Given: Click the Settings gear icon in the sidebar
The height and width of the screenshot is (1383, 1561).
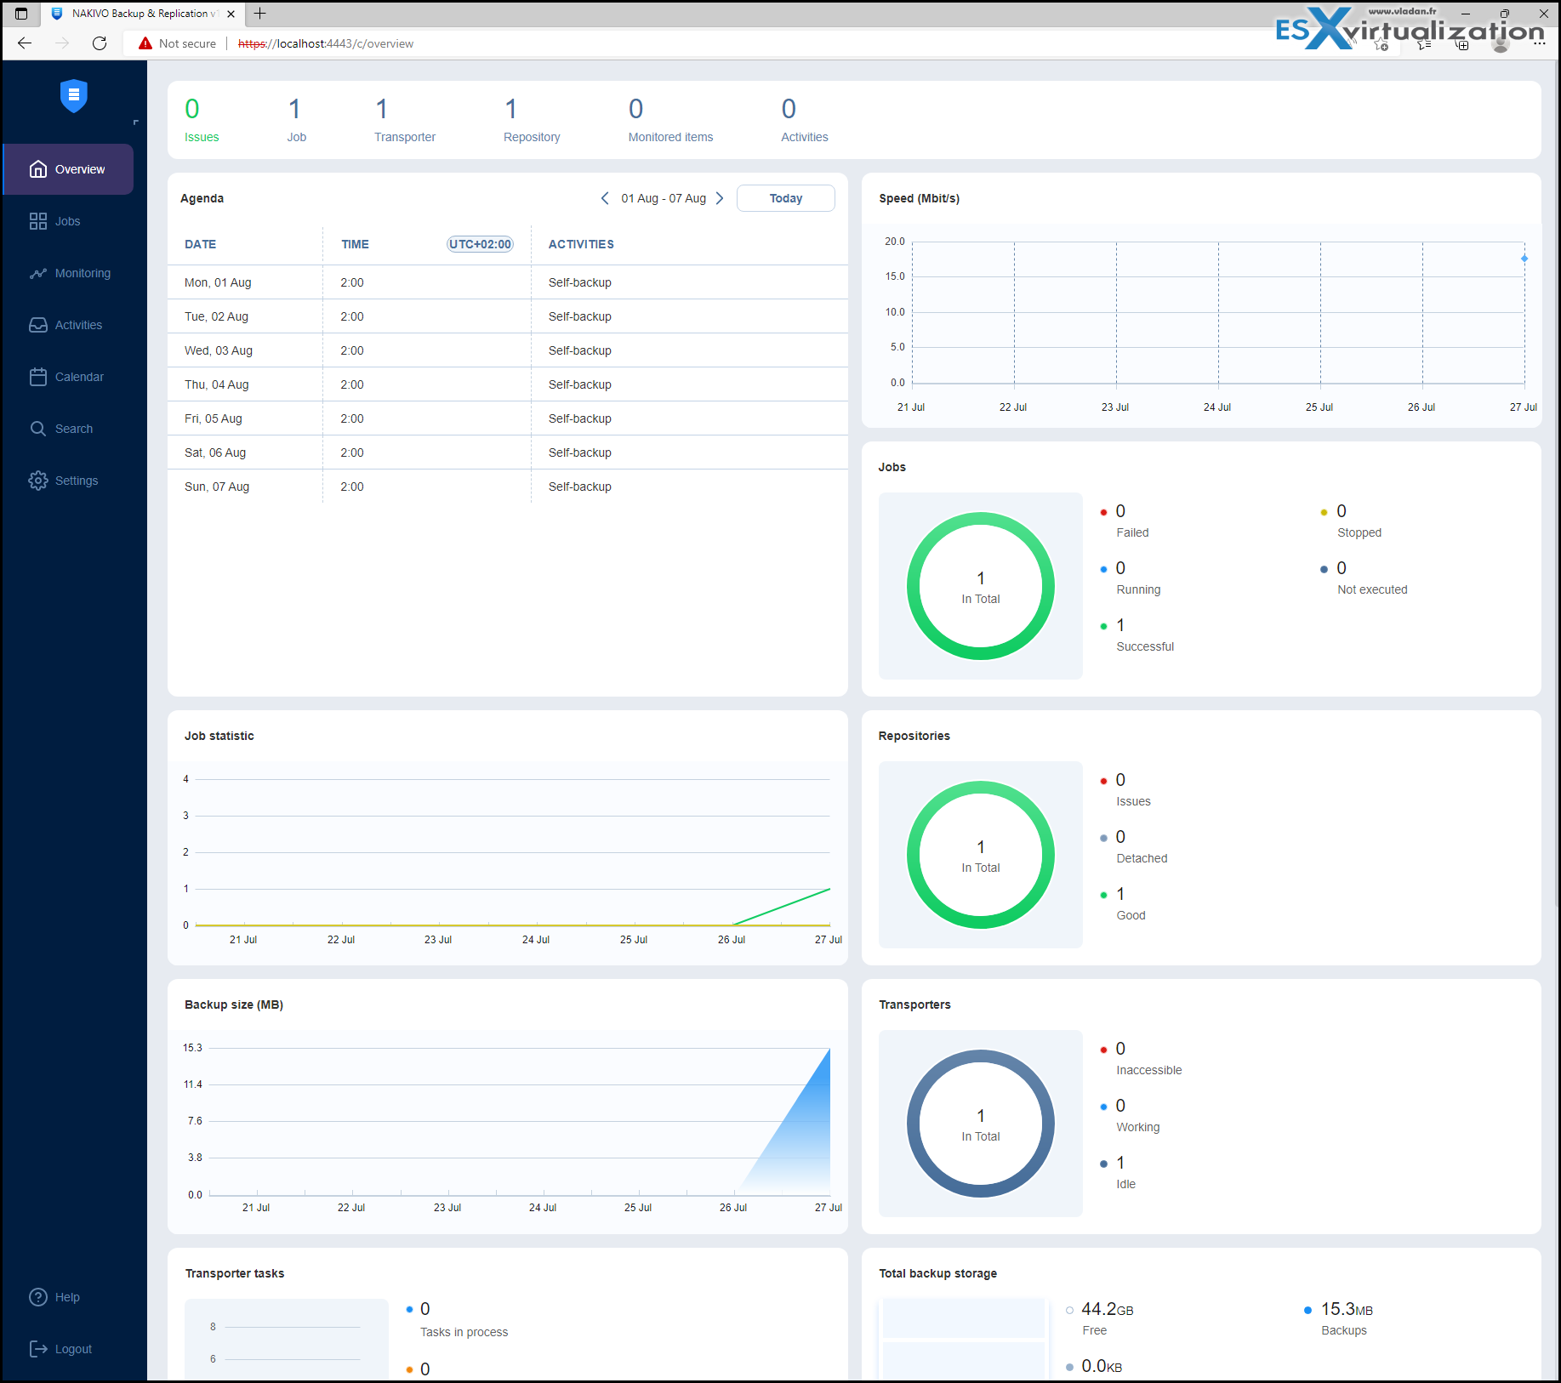Looking at the screenshot, I should click(38, 481).
